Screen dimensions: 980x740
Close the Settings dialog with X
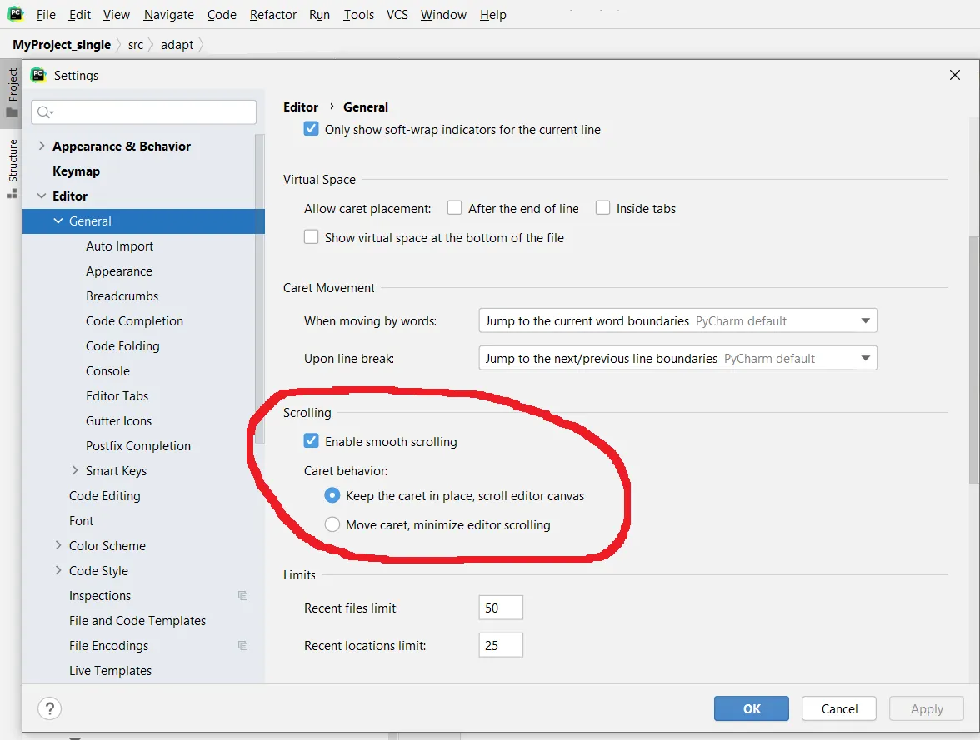point(954,75)
